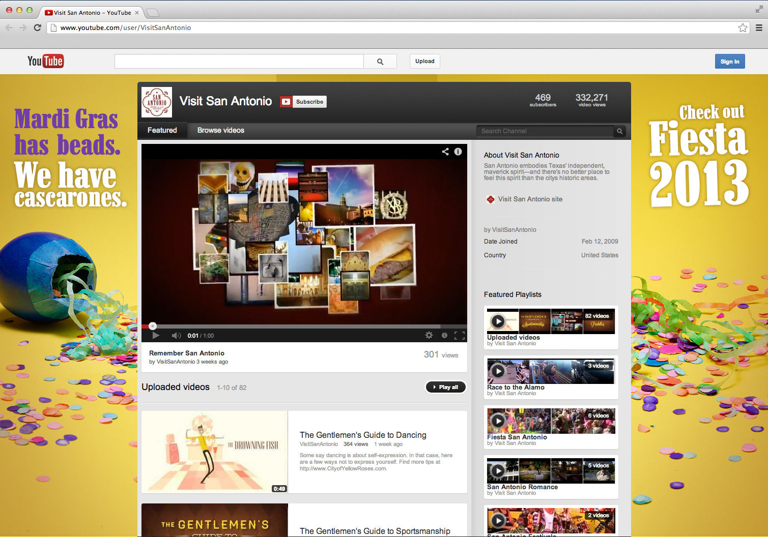The width and height of the screenshot is (768, 537).
Task: Switch to the Featured tab
Action: [x=162, y=130]
